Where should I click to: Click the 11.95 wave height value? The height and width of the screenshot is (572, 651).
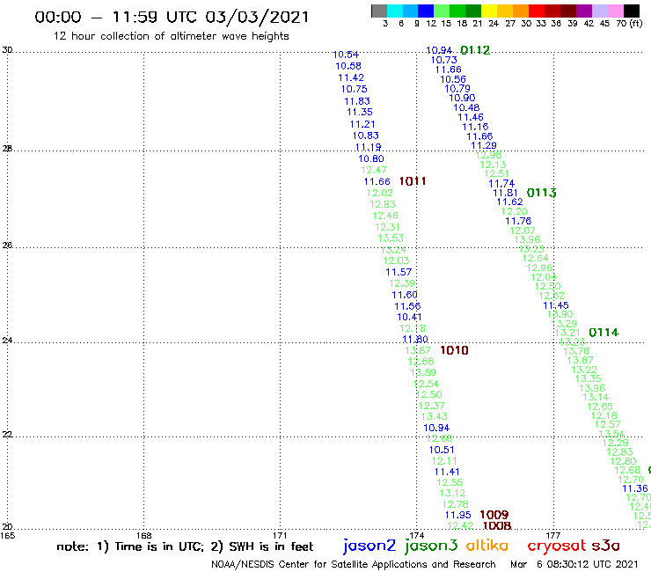[x=458, y=515]
